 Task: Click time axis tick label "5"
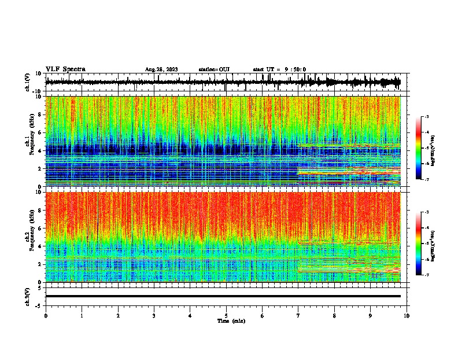click(x=226, y=315)
